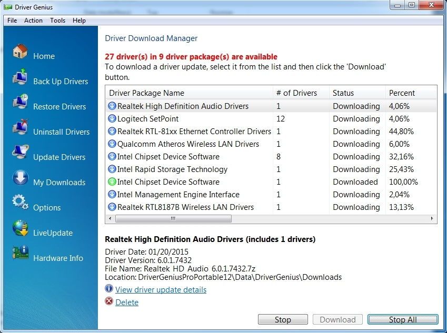Click download icon beside Qualcomm Atheros Wireless LAN
This screenshot has width=447, height=333.
coord(112,144)
